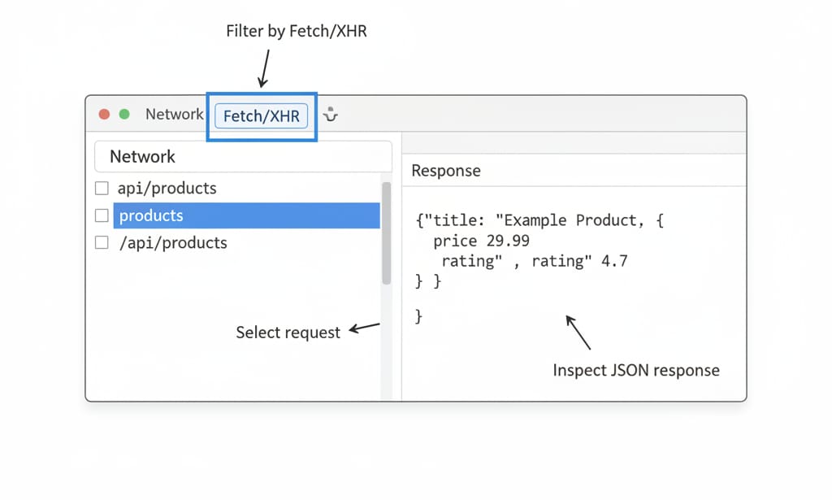Switch to the Network tab in title bar

[x=174, y=115]
